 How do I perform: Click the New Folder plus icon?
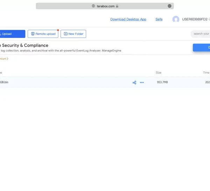(65, 34)
